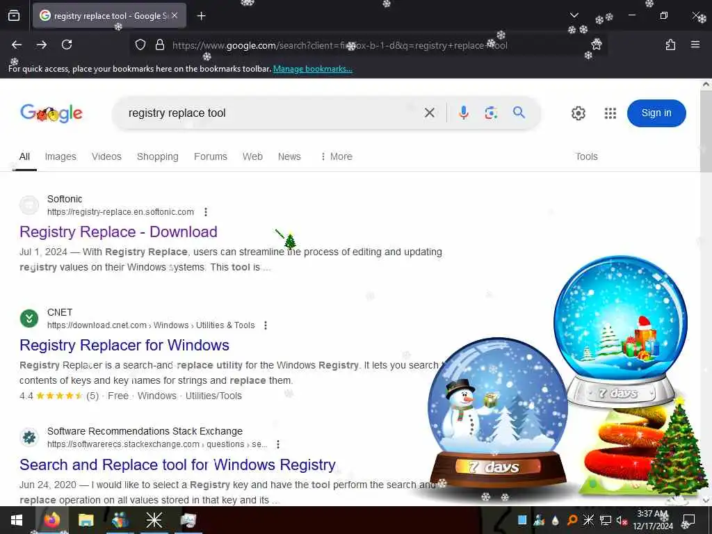Image resolution: width=712 pixels, height=534 pixels.
Task: Search by image with Google Lens
Action: 491,113
